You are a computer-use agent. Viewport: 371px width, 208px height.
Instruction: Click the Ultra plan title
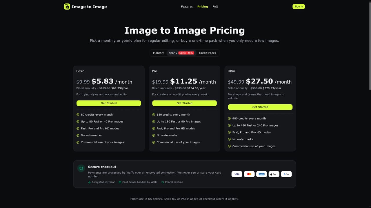231,71
